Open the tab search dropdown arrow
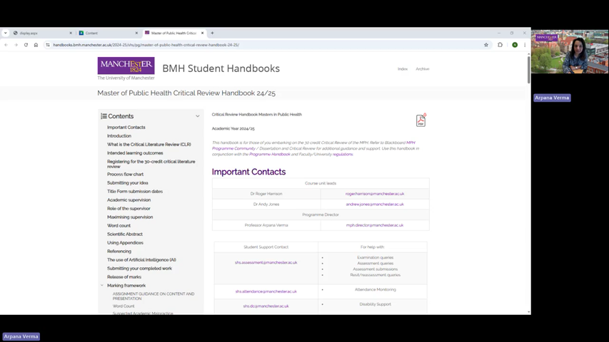This screenshot has width=609, height=342. [5, 33]
